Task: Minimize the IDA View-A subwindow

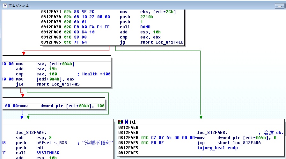Action: [x=279, y=6]
